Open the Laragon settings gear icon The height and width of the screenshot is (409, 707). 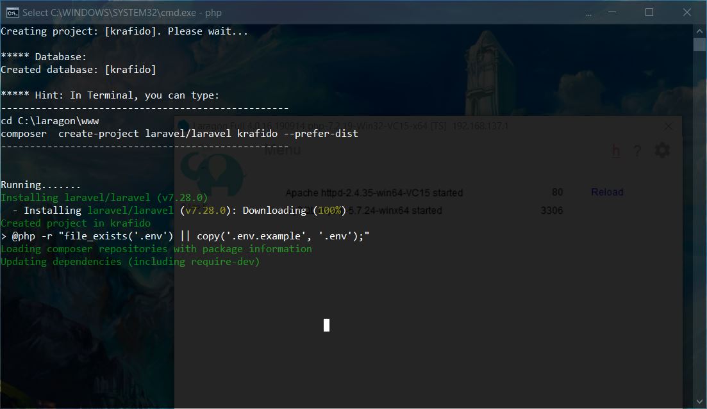pos(662,150)
